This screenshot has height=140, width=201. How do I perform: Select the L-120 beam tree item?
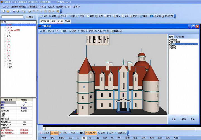[x=9, y=27]
